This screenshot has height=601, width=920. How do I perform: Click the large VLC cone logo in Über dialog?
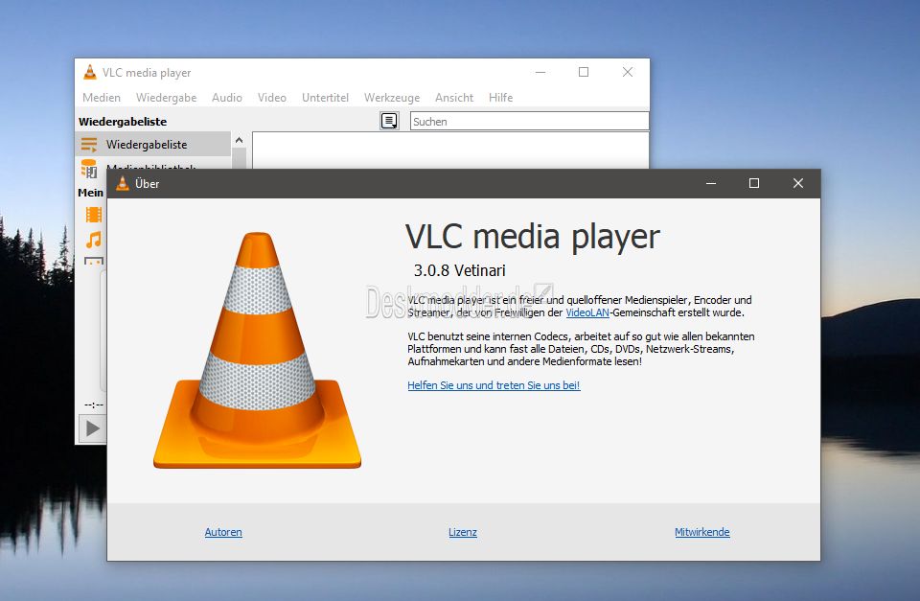point(257,351)
